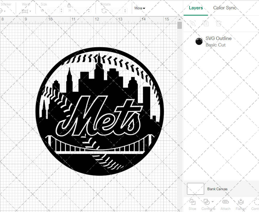Viewport: 259px width, 212px height.
Task: Click the Delete icon in Layers panel
Action: [x=219, y=23]
